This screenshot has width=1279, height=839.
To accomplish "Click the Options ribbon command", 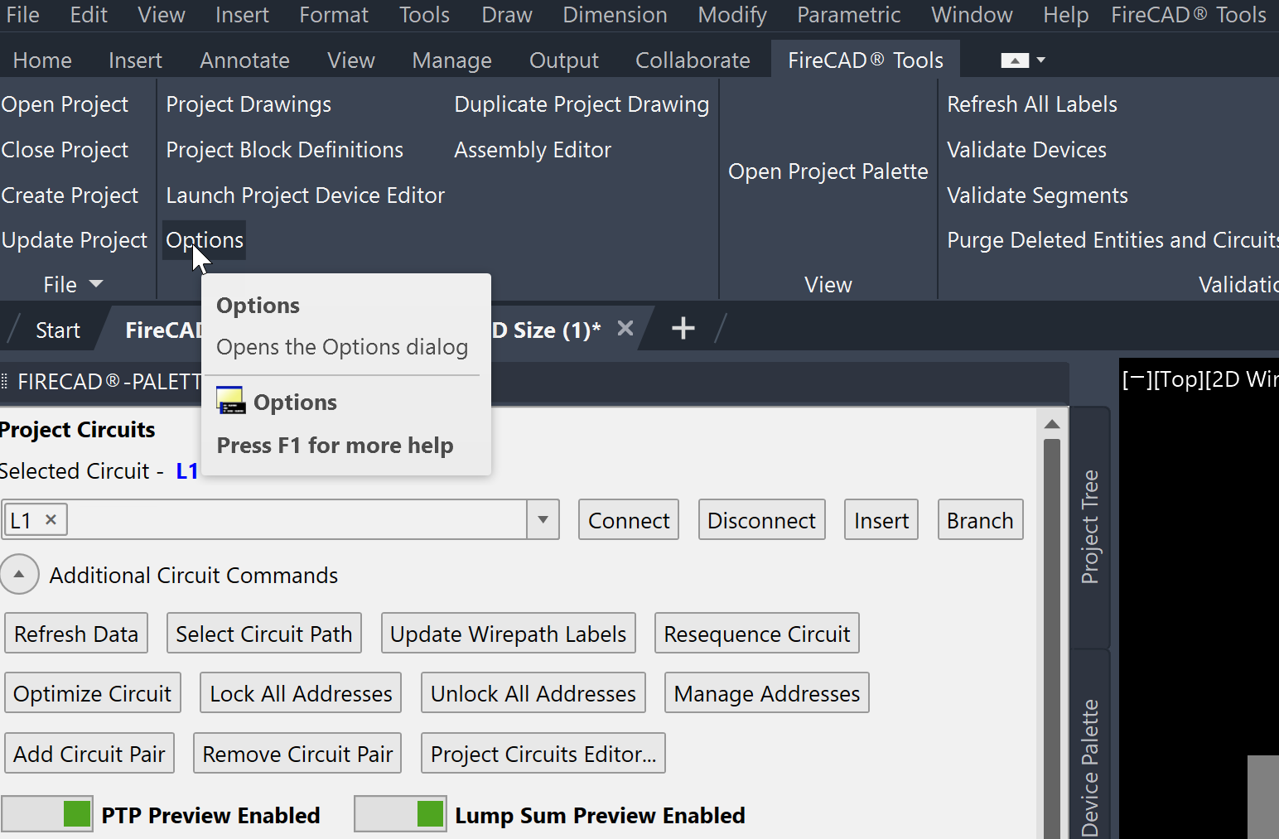I will pos(205,240).
